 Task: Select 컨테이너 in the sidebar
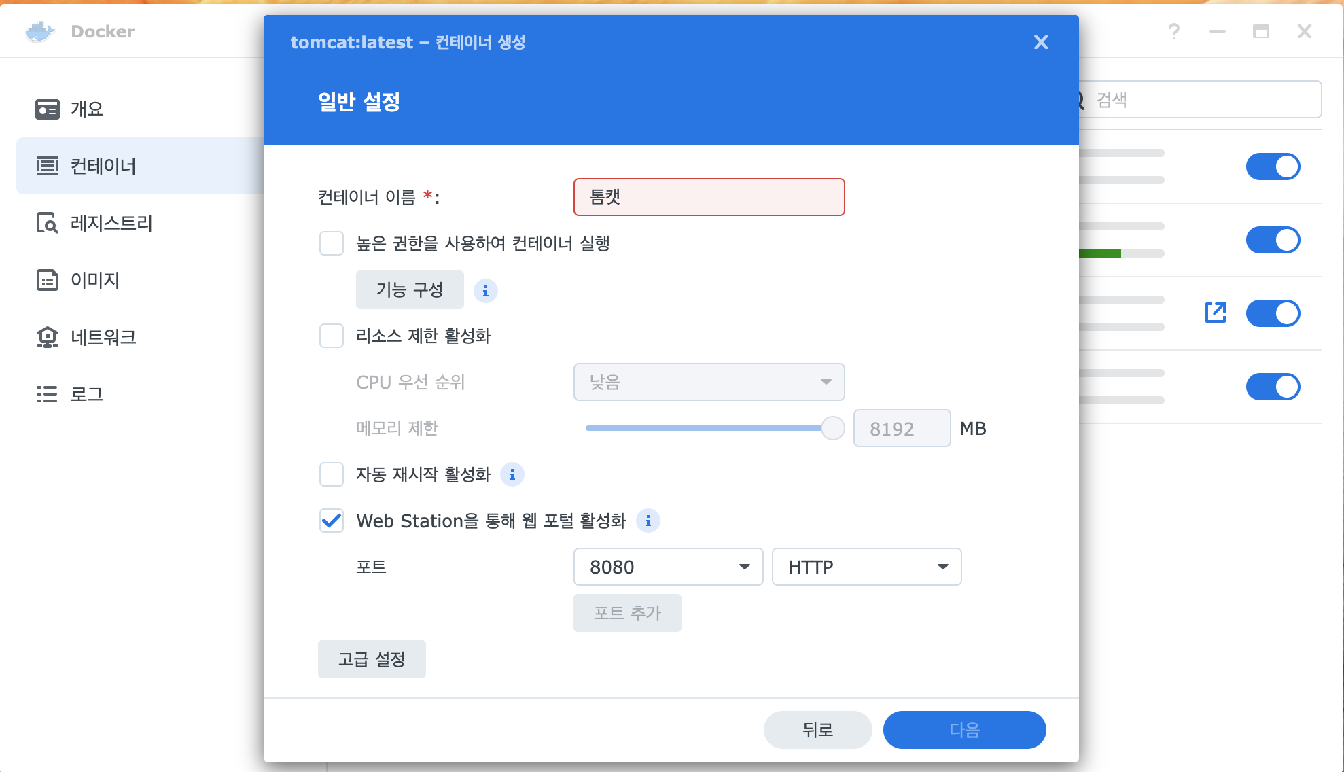103,166
